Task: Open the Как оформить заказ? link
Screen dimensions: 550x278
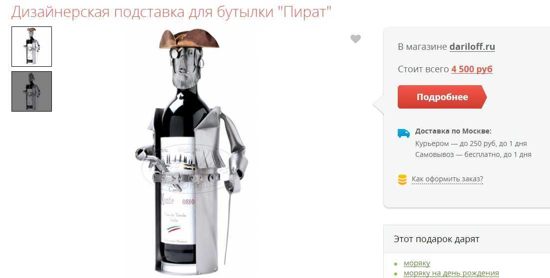Action: tap(447, 179)
